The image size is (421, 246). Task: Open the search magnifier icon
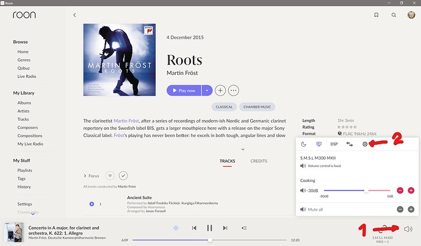point(394,15)
